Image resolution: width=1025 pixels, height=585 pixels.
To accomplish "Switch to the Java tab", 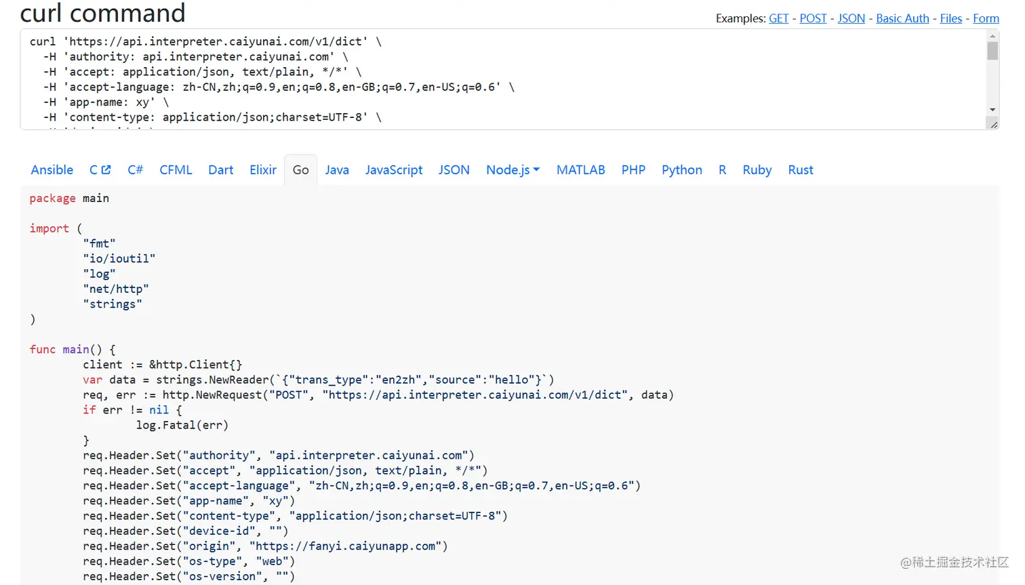I will (x=337, y=169).
